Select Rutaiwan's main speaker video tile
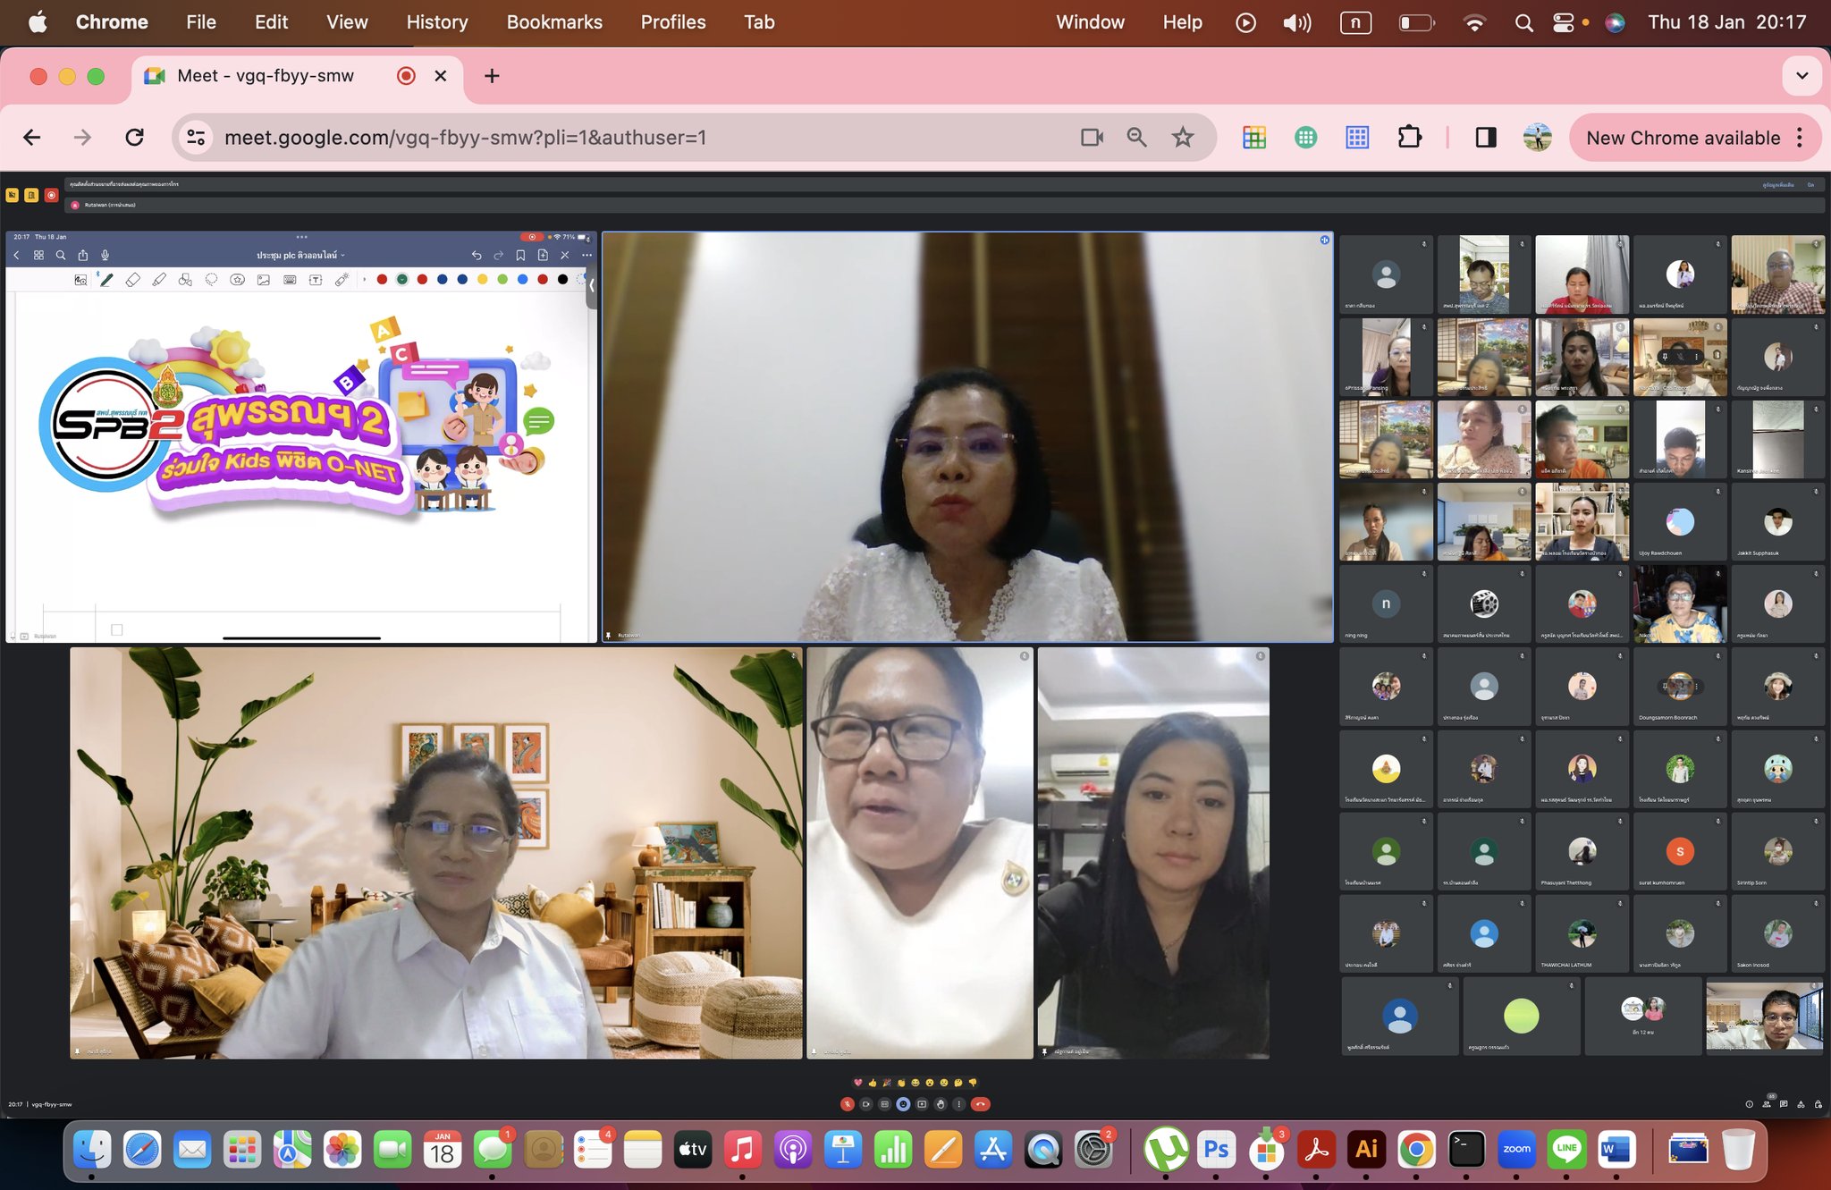Viewport: 1831px width, 1190px height. pyautogui.click(x=967, y=437)
